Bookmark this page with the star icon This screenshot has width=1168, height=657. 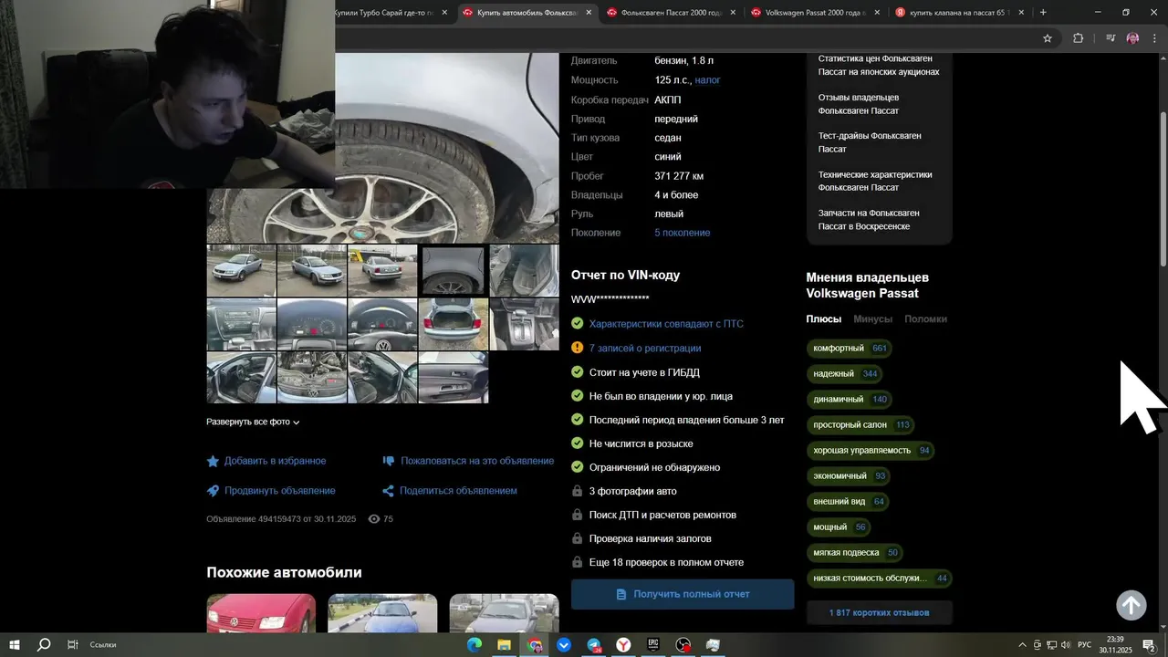(1048, 38)
